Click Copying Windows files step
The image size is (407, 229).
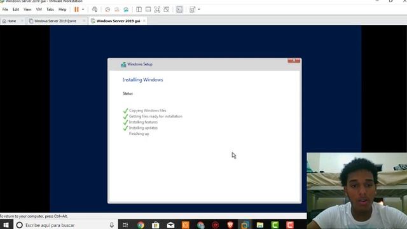(x=148, y=111)
